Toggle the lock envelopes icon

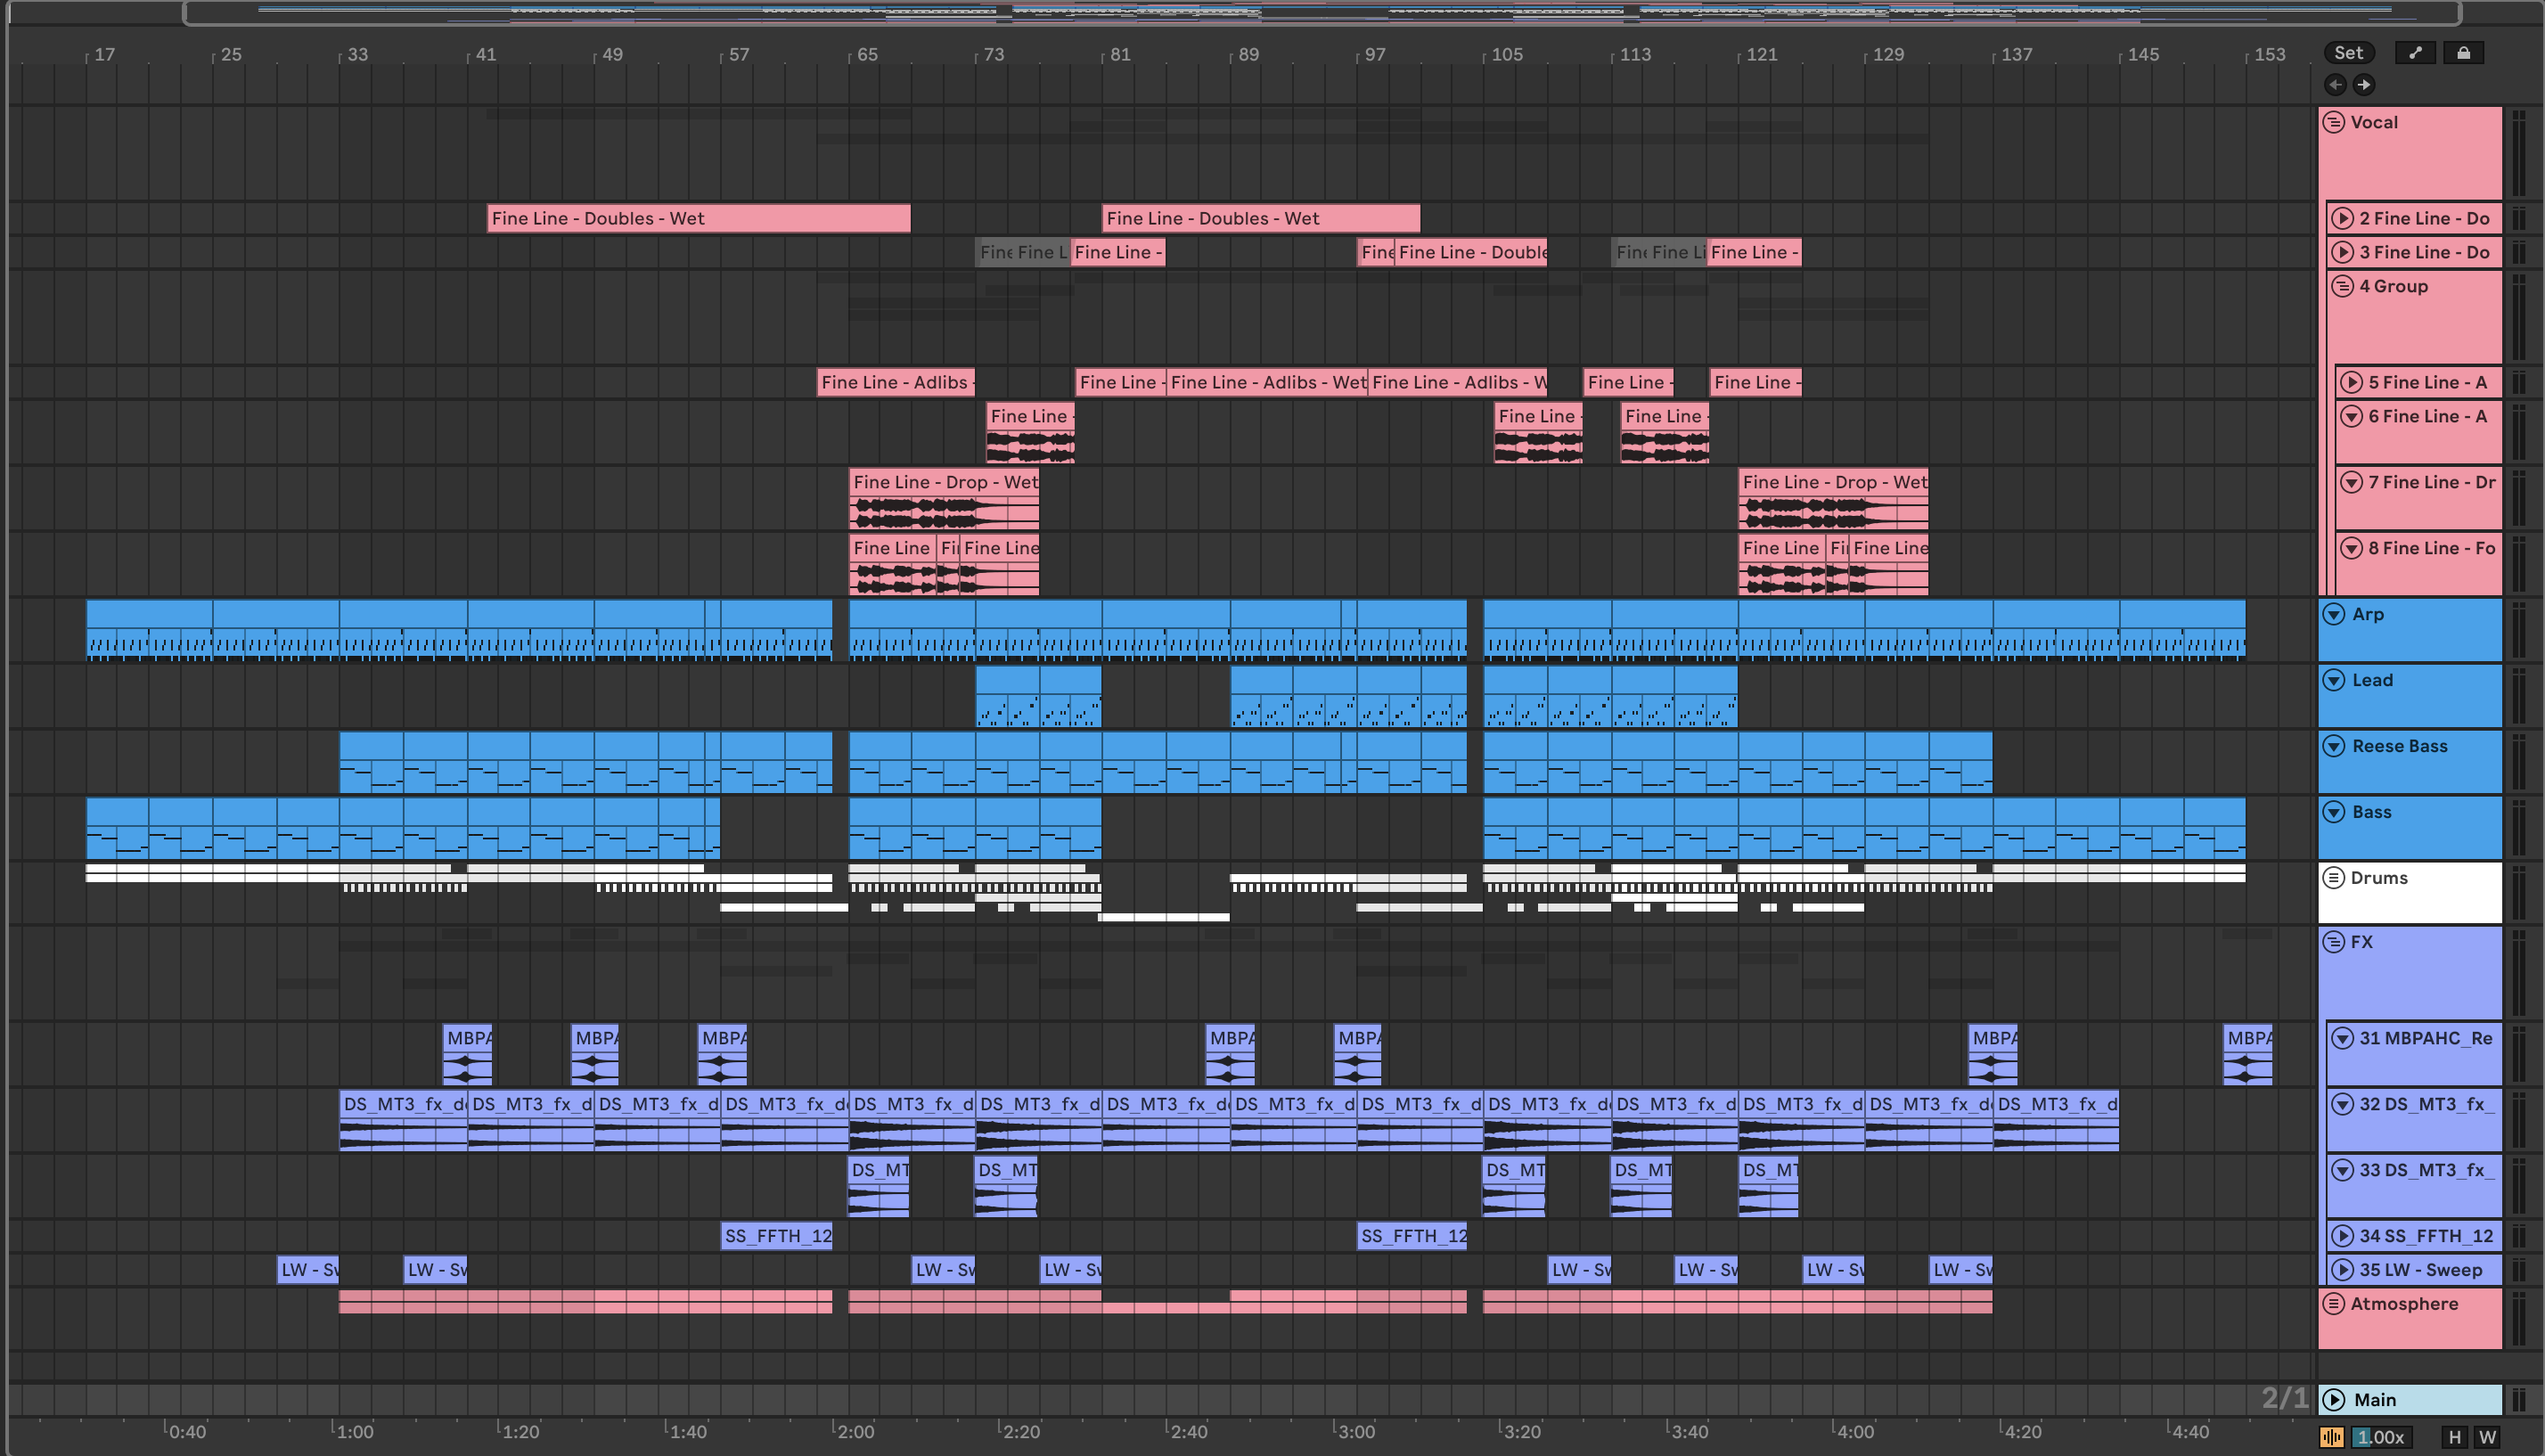(x=2463, y=53)
